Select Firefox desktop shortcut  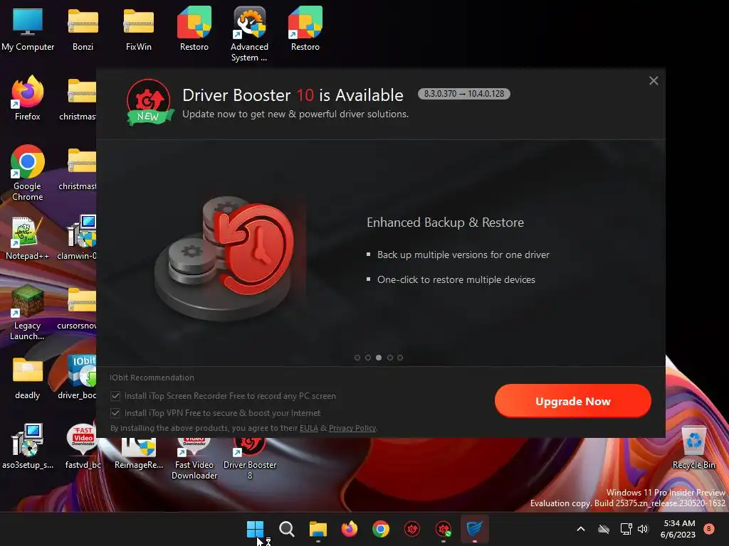click(28, 98)
